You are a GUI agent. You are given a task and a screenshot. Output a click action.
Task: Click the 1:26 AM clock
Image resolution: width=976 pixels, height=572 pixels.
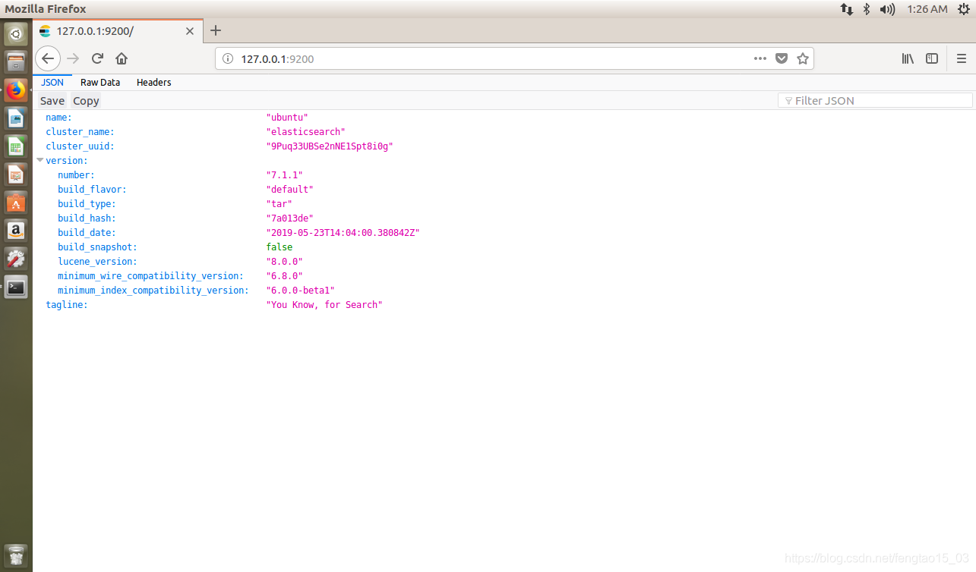tap(927, 9)
